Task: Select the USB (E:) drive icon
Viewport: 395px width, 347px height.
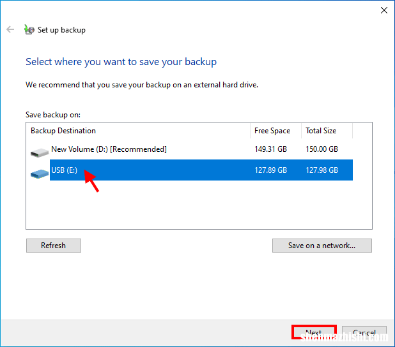Action: click(39, 173)
